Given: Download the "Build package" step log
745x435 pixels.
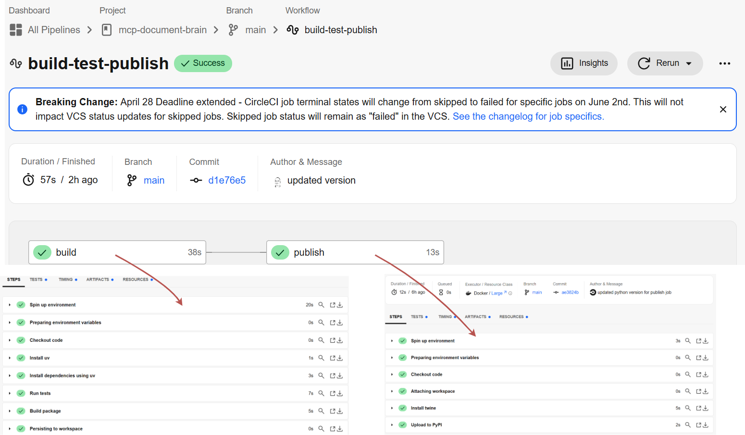Looking at the screenshot, I should 340,410.
